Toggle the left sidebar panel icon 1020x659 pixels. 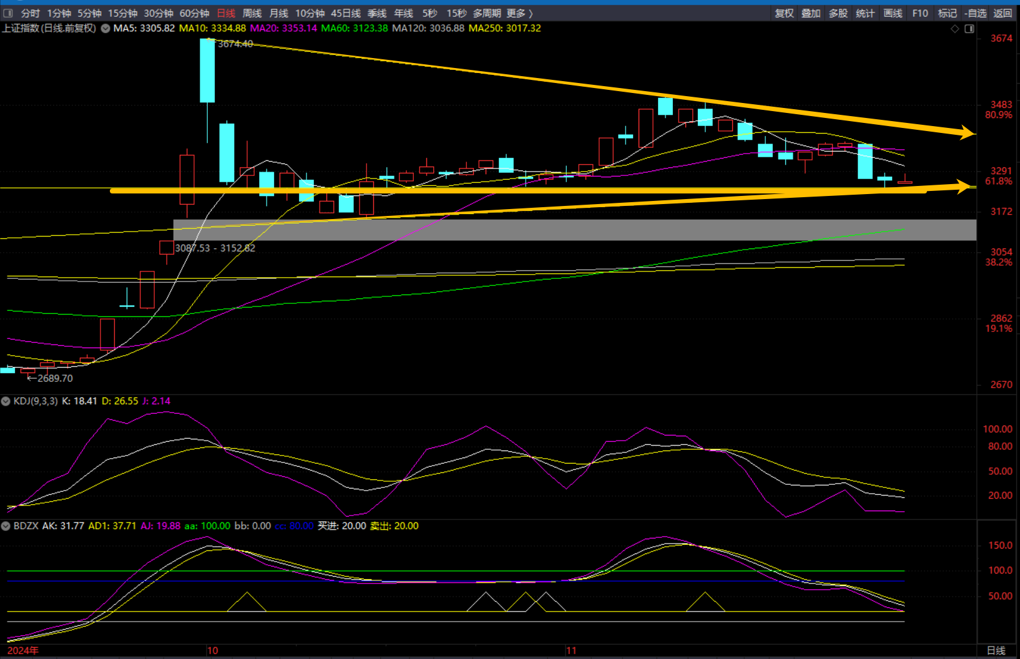click(x=8, y=13)
